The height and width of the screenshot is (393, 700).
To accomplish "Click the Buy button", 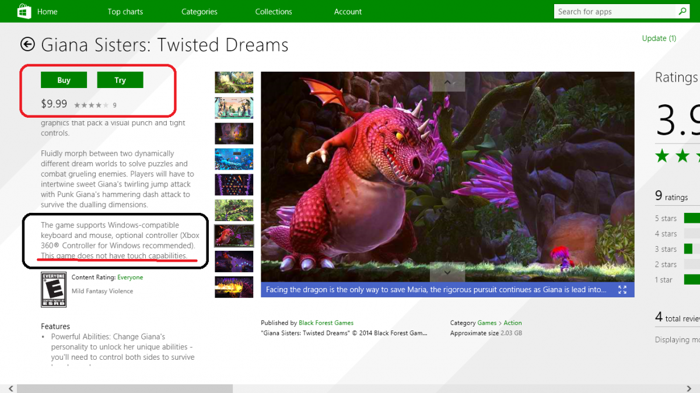I will [x=64, y=80].
